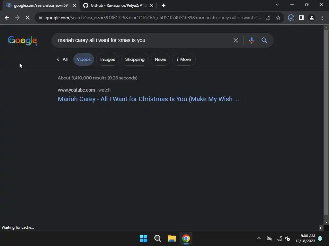The height and width of the screenshot is (246, 329).
Task: Open the Chrome profile menu
Action: tap(312, 18)
